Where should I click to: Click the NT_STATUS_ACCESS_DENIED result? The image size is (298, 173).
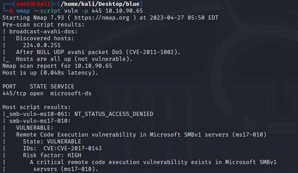(x=114, y=114)
